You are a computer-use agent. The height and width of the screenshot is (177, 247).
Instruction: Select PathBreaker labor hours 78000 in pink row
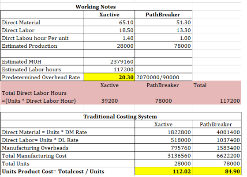[163, 101]
